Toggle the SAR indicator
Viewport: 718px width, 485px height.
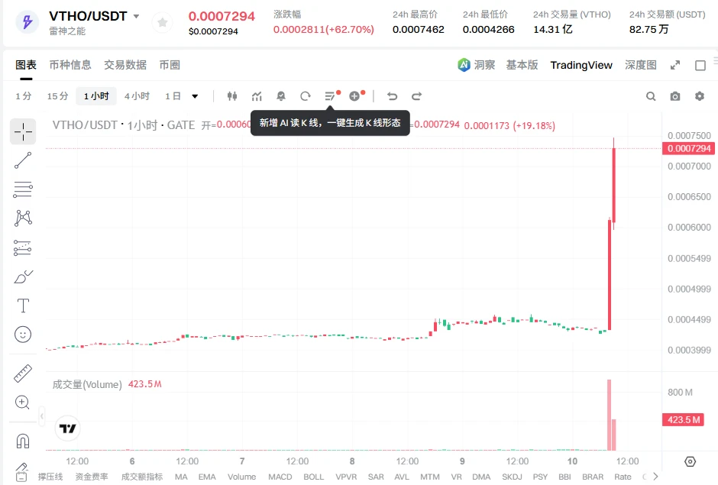(x=376, y=477)
